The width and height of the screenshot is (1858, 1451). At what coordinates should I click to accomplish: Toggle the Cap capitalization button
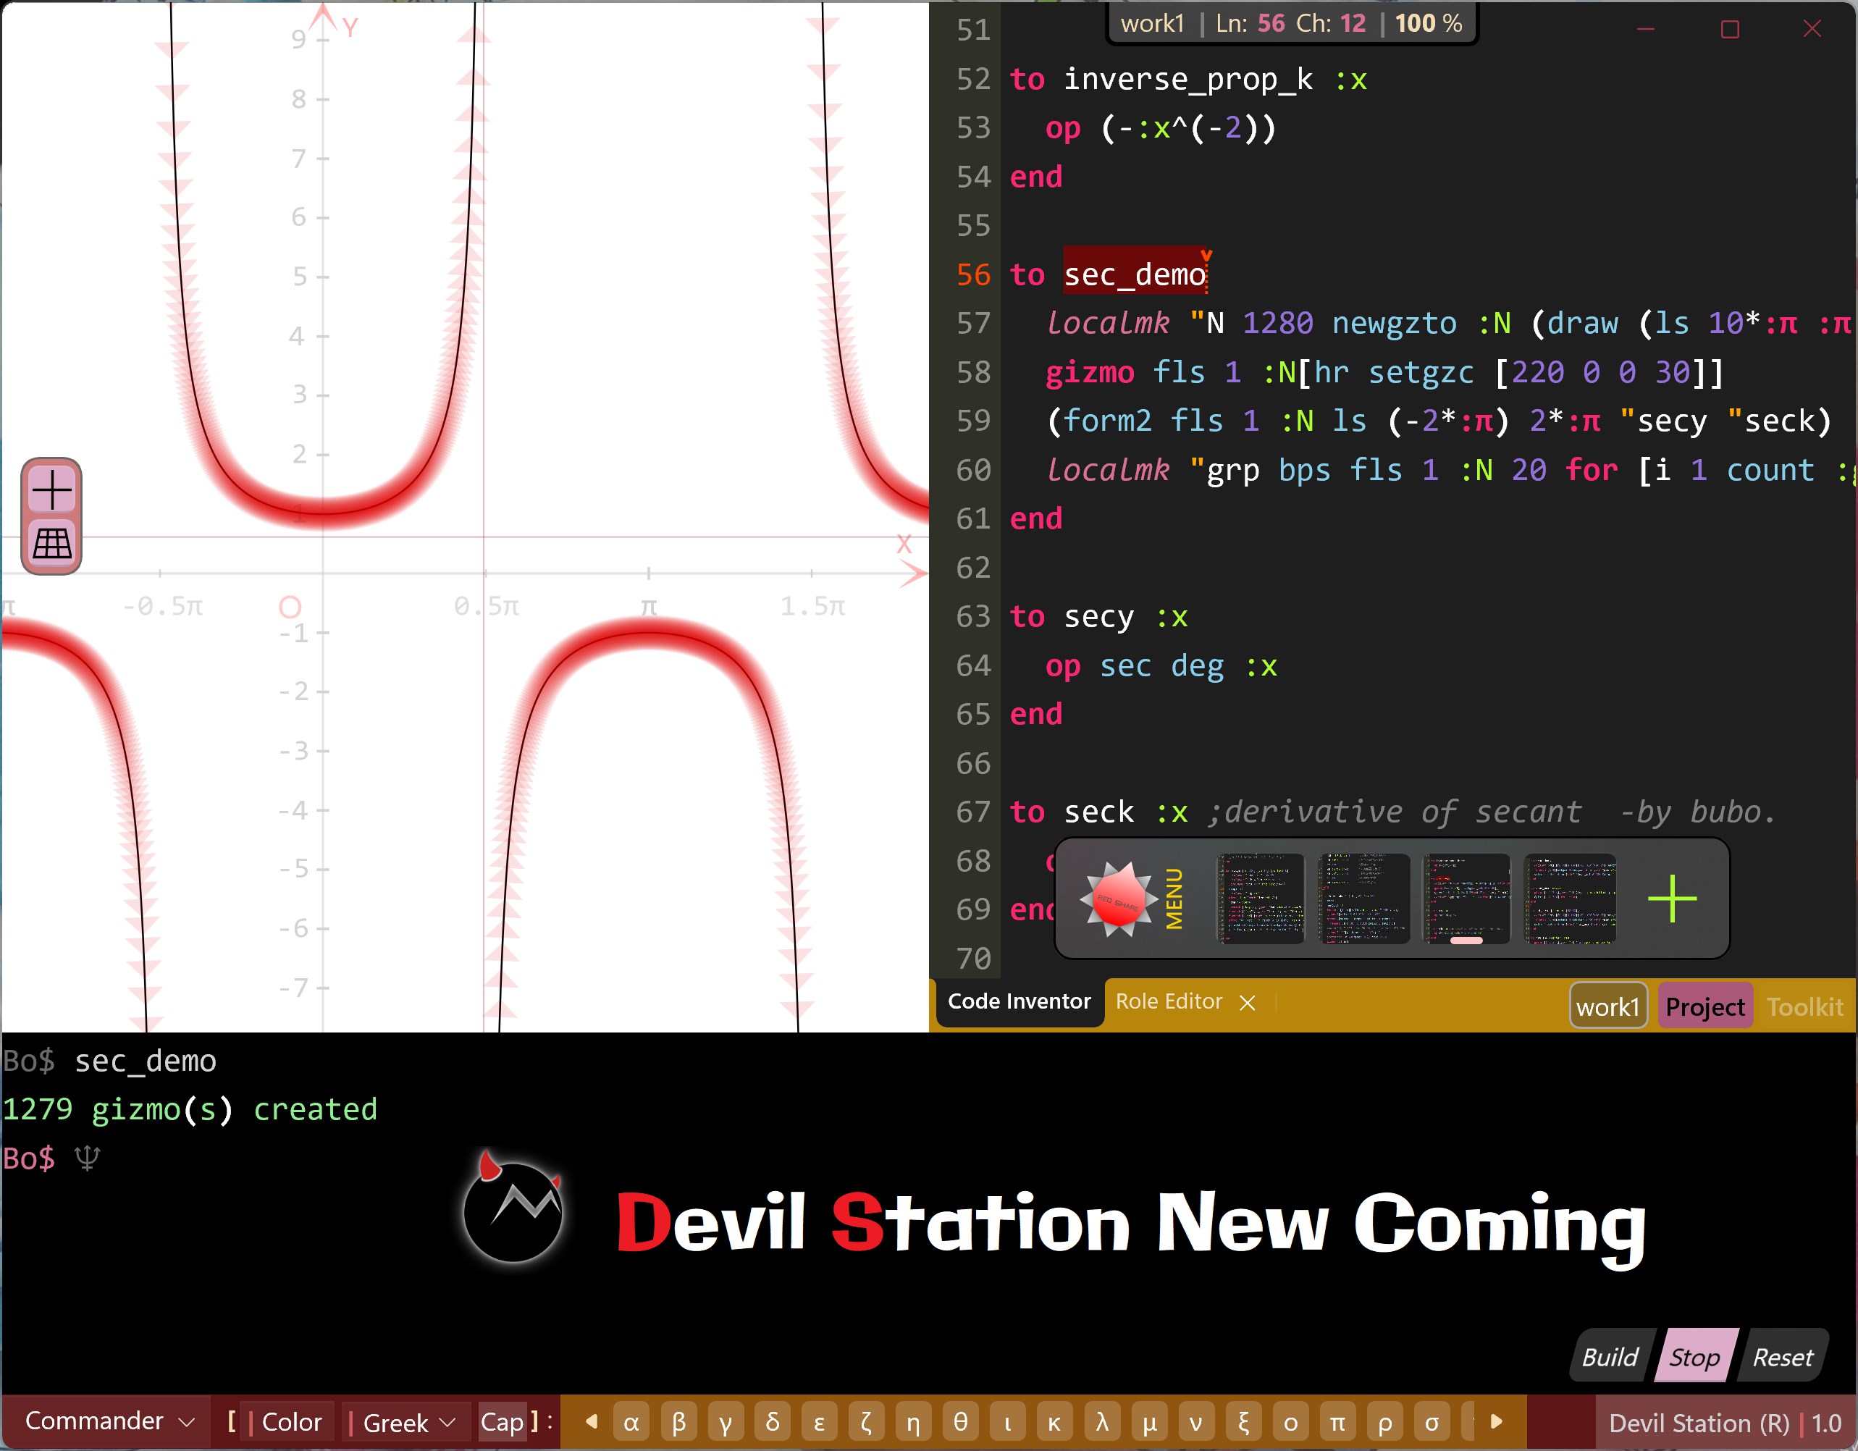(502, 1422)
